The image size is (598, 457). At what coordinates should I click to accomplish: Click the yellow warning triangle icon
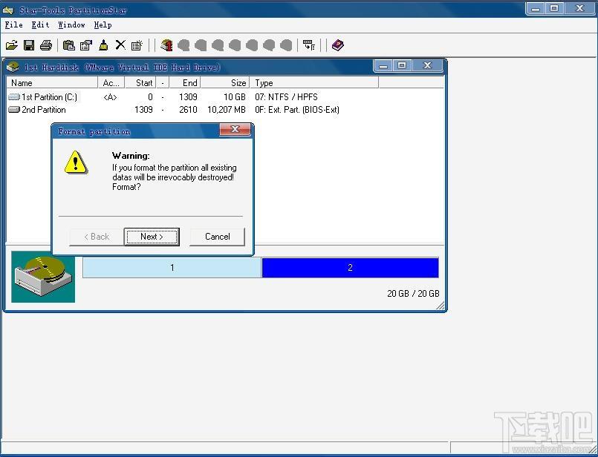[76, 162]
